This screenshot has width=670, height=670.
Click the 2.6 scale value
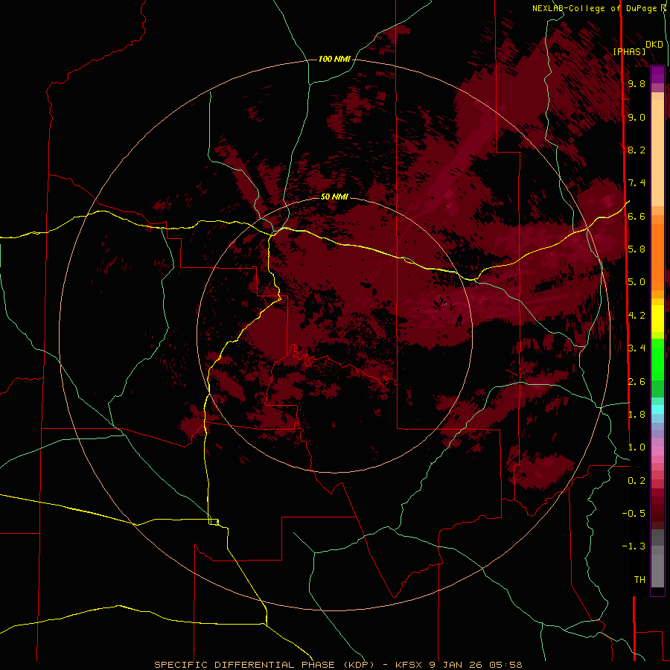coord(636,381)
